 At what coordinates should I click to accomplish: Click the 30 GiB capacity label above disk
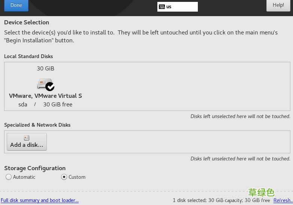point(45,69)
